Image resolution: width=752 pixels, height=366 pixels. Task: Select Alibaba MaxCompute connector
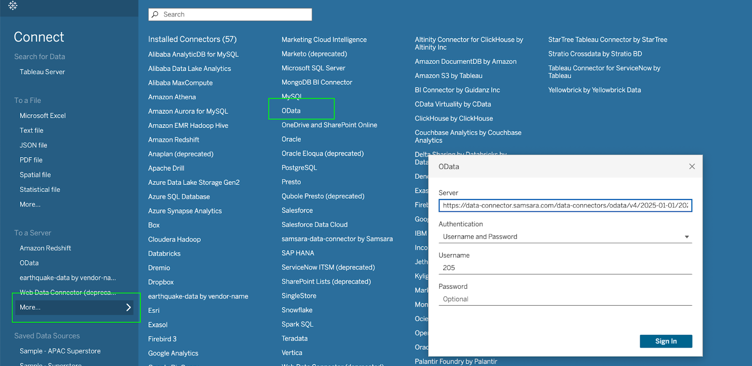click(x=180, y=83)
